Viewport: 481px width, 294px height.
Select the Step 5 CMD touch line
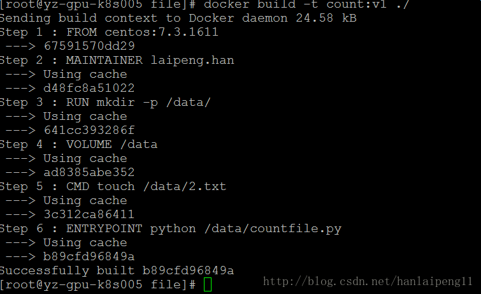point(113,186)
